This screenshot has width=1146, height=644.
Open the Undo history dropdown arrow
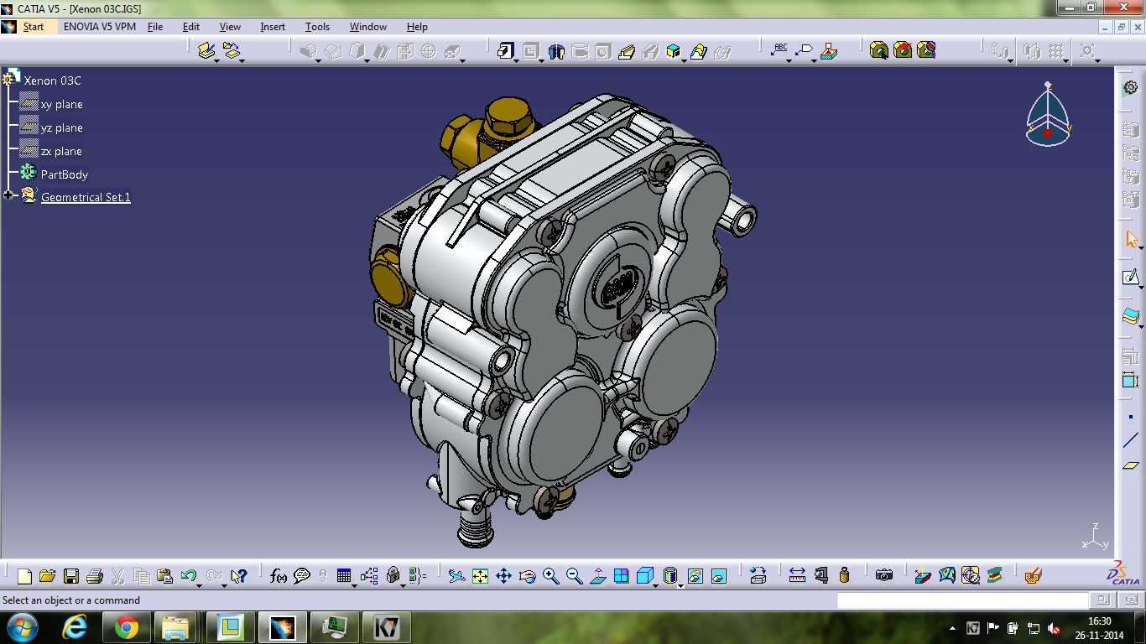click(200, 584)
